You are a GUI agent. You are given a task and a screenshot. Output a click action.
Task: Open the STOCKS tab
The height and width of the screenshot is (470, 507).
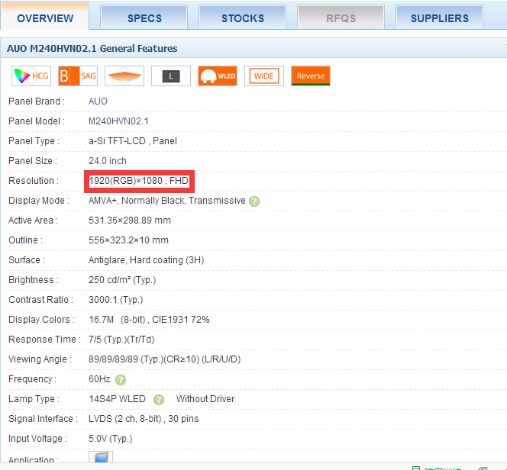click(x=243, y=17)
